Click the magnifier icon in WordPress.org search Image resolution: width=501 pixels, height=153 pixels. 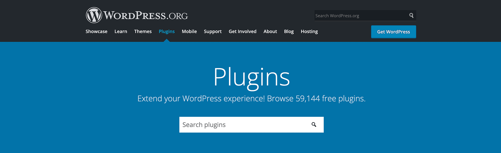[411, 15]
